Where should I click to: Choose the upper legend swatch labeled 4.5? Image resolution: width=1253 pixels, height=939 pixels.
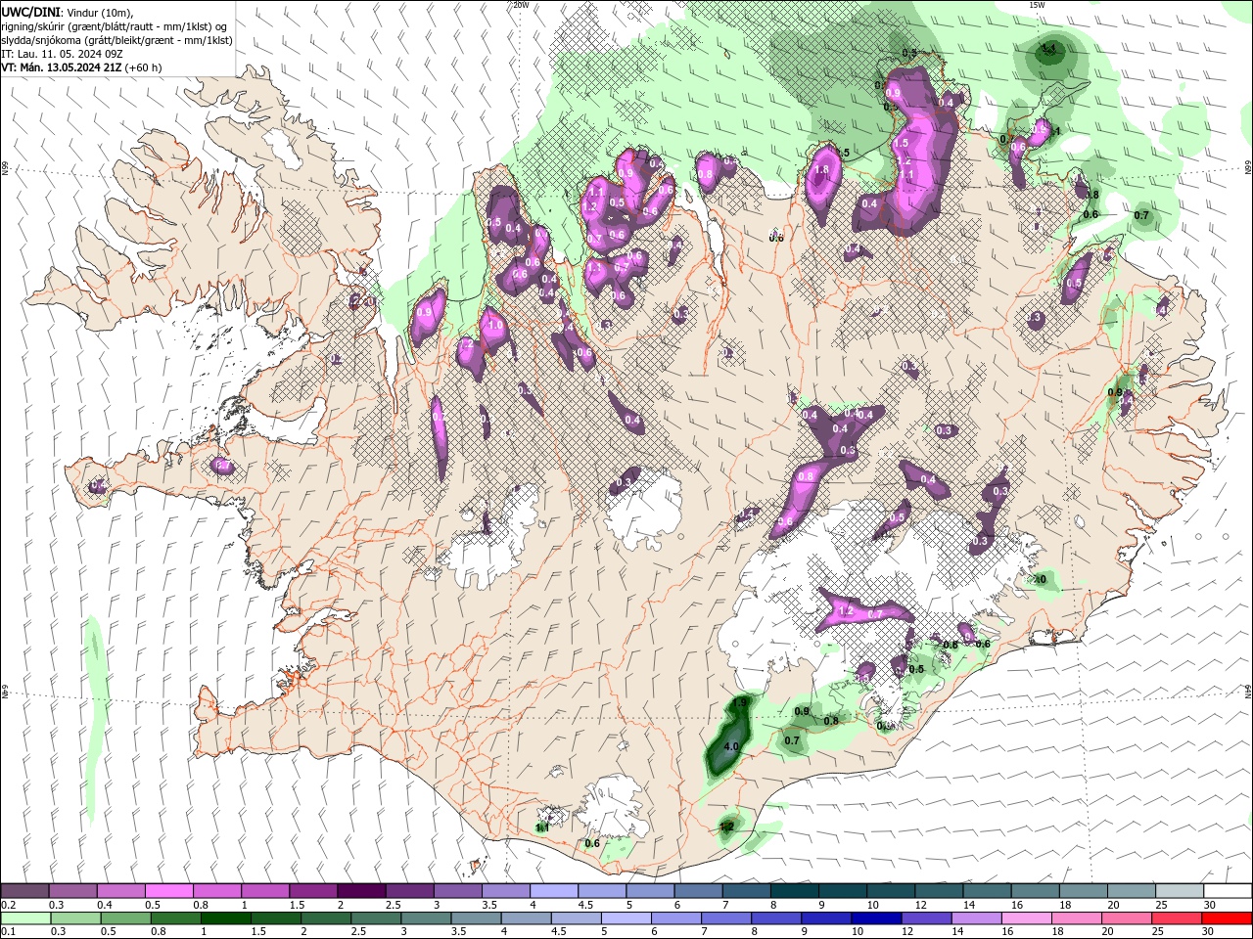[601, 891]
